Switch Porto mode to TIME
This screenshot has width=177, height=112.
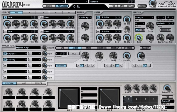pyautogui.click(x=142, y=30)
